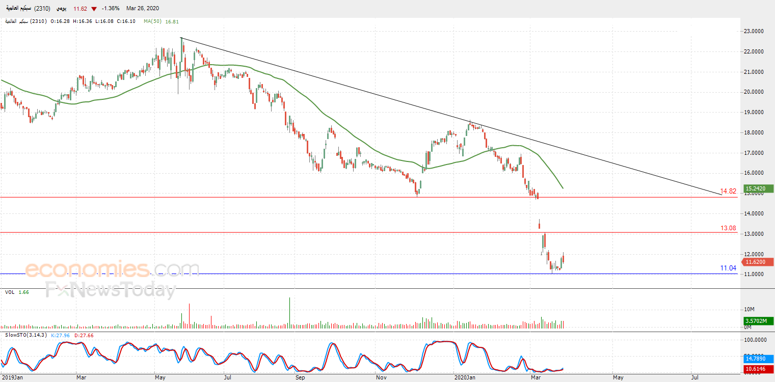Click the 18.0000 price axis label

754,133
